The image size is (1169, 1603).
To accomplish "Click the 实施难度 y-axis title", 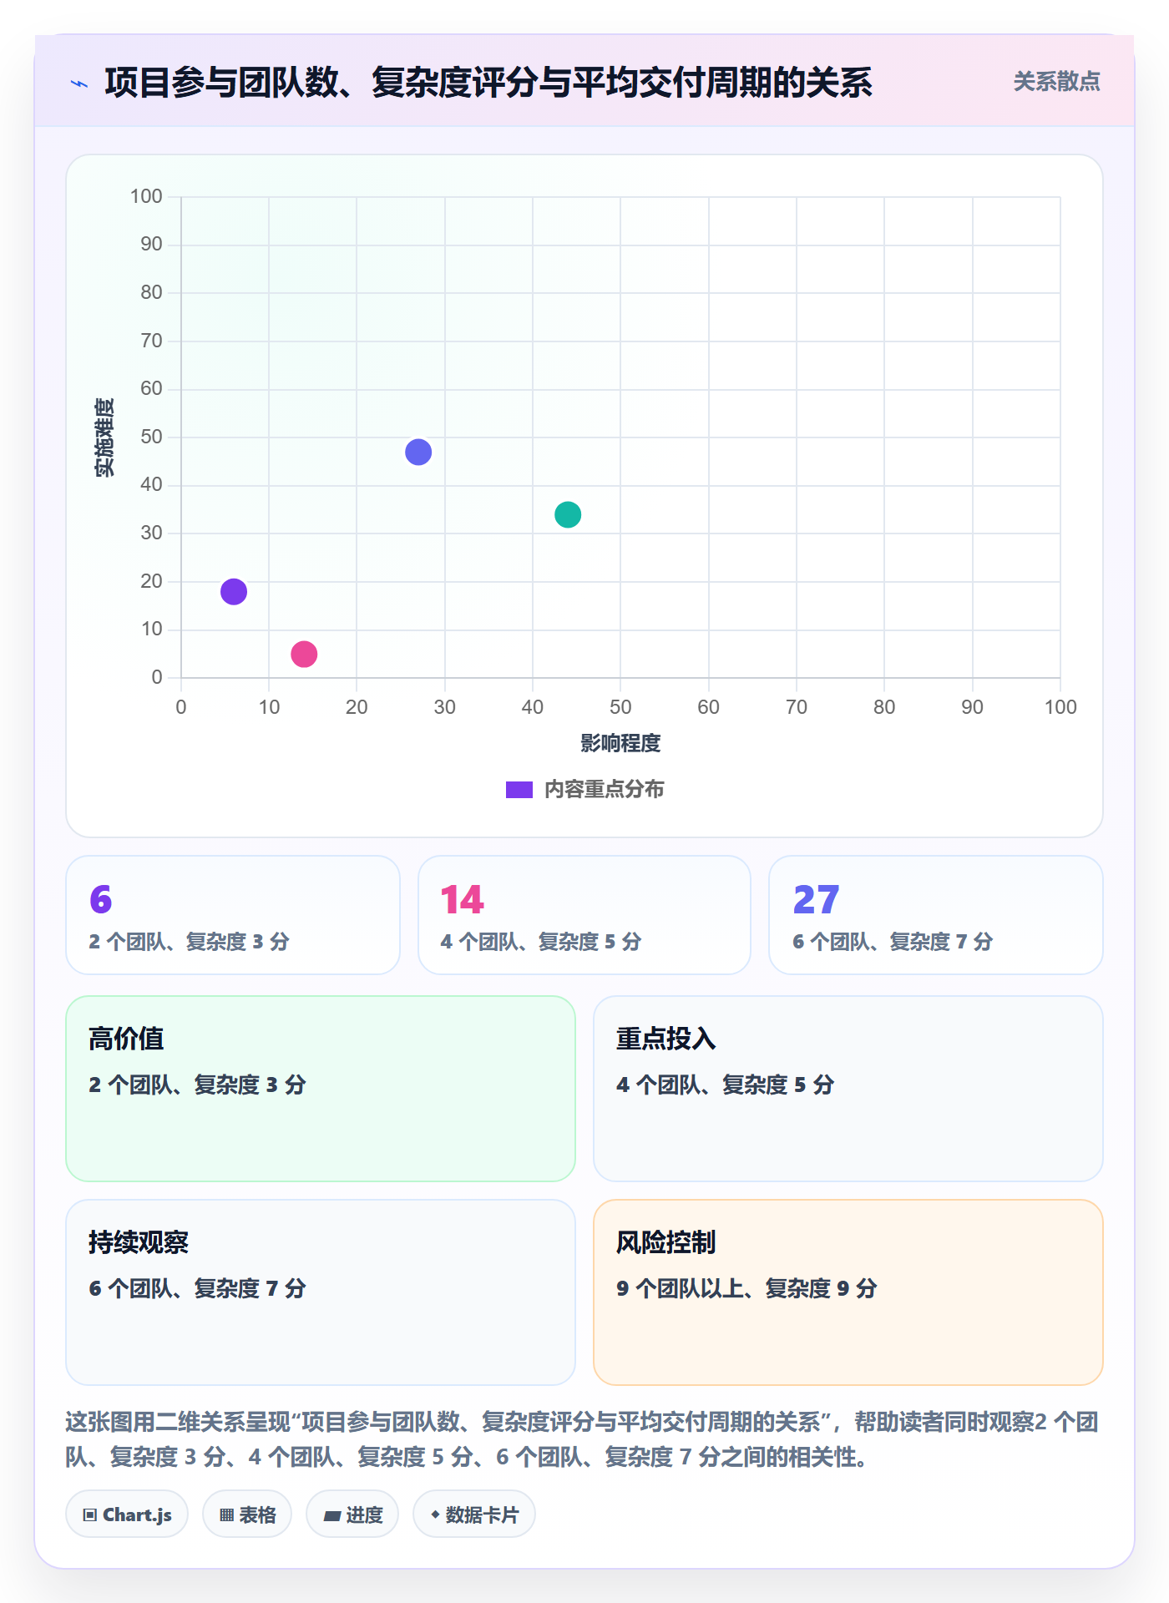I will pos(104,437).
